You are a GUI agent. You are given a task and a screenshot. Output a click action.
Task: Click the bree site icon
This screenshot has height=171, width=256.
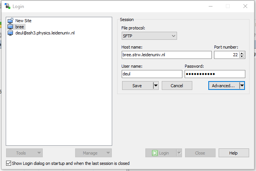(x=10, y=27)
